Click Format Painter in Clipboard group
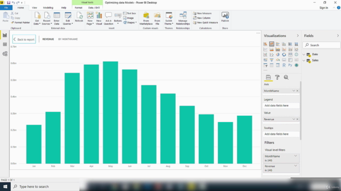This screenshot has width=341, height=191. pos(20,22)
